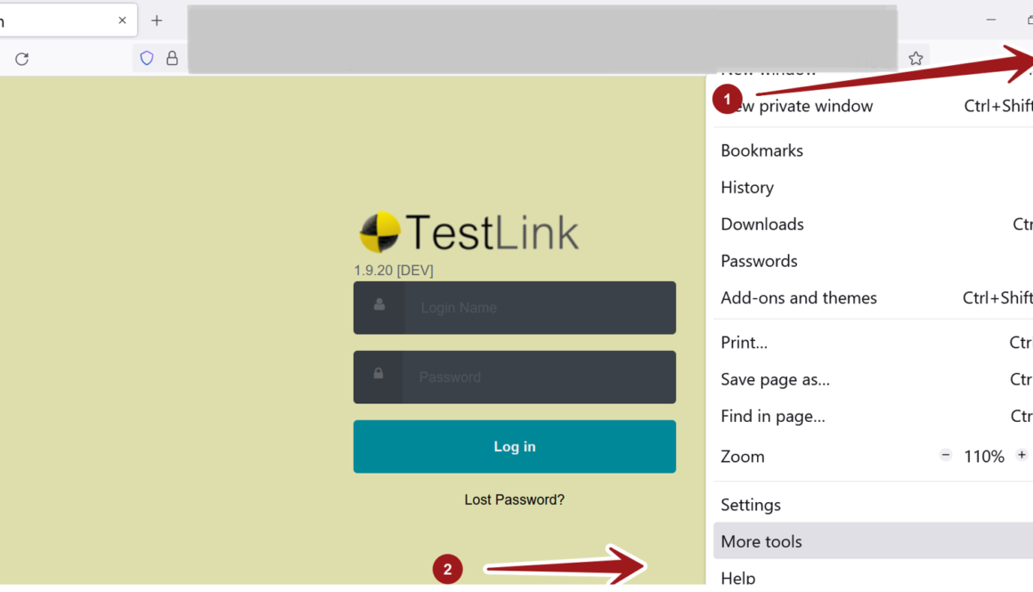
Task: Select Find in page... in the menu
Action: 873,417
